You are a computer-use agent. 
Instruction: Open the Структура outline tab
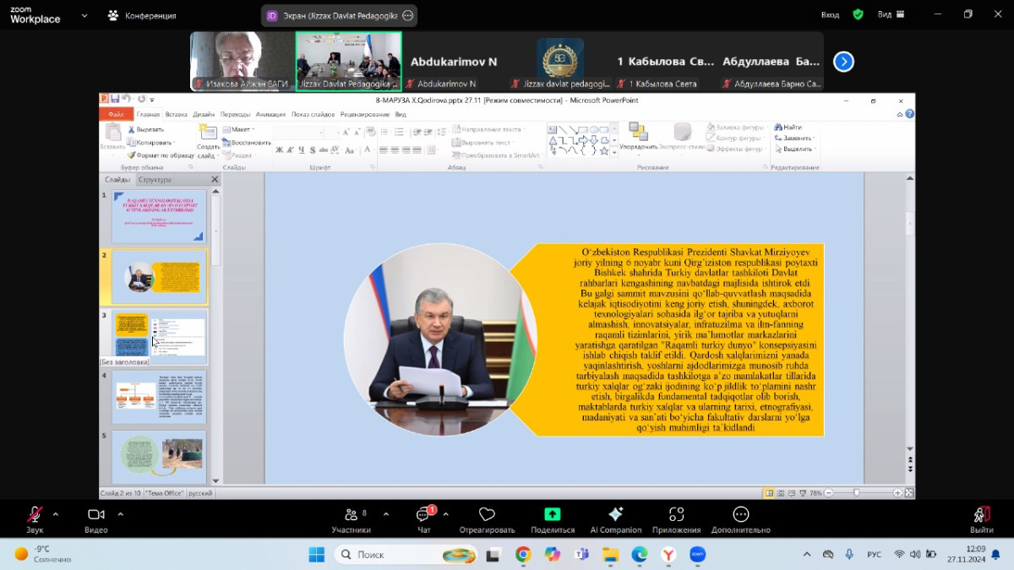click(x=155, y=180)
